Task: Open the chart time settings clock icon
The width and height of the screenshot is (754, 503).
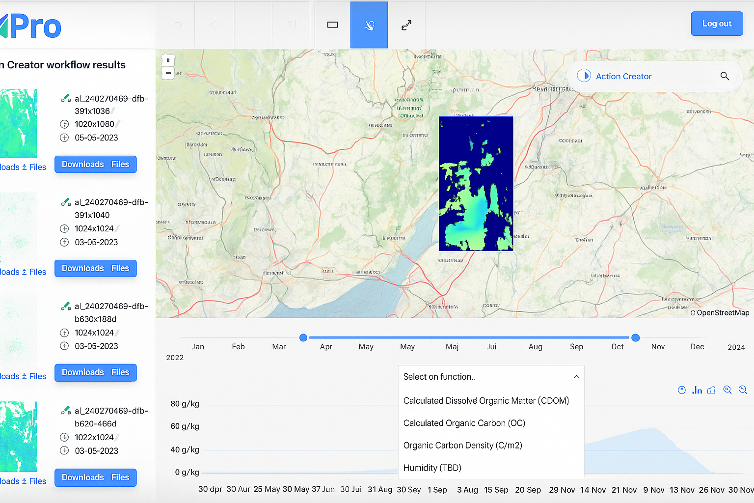Action: coord(682,390)
